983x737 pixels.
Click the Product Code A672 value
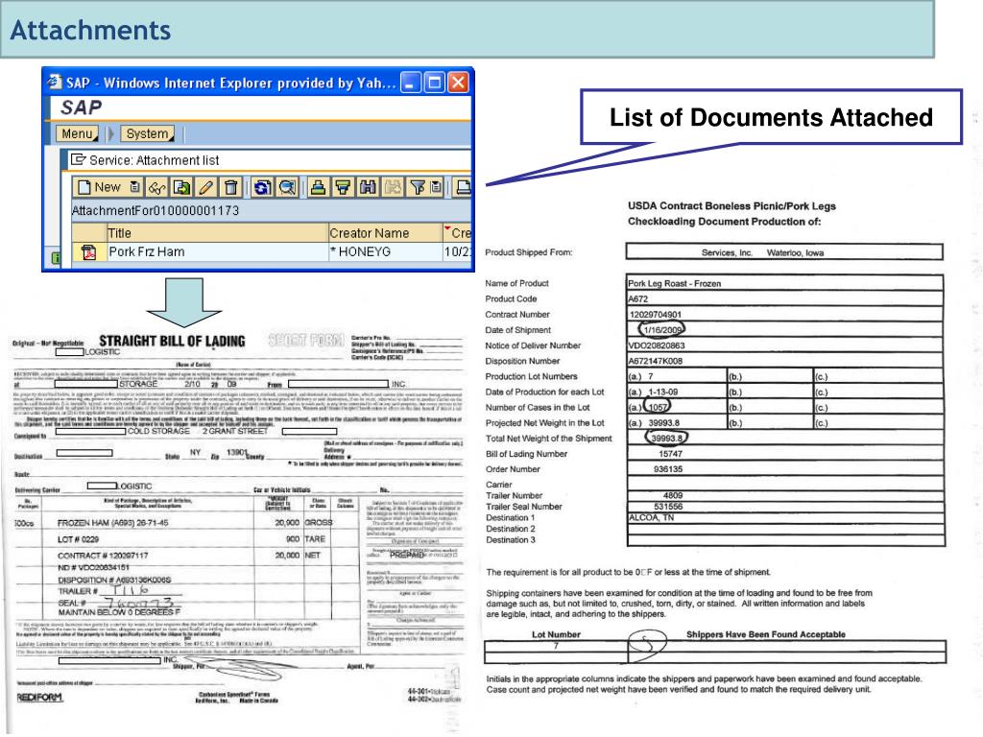(x=638, y=299)
